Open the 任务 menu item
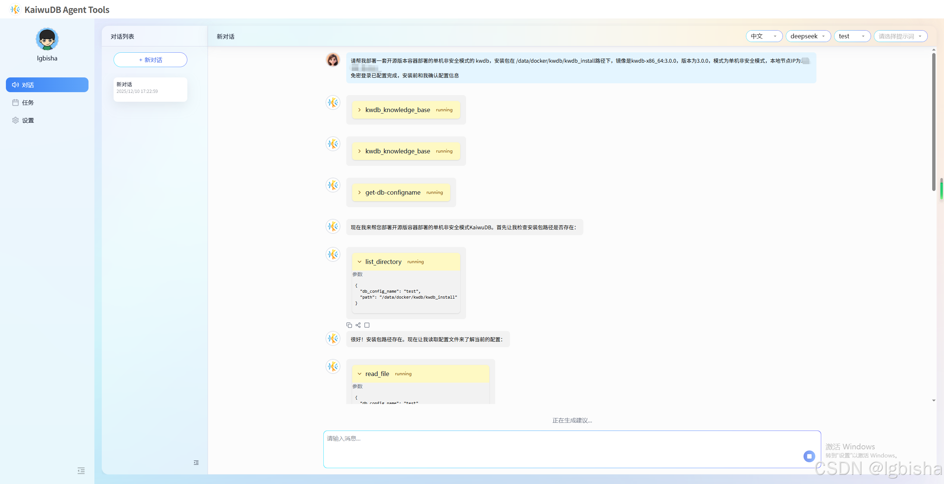The height and width of the screenshot is (484, 944). 28,102
